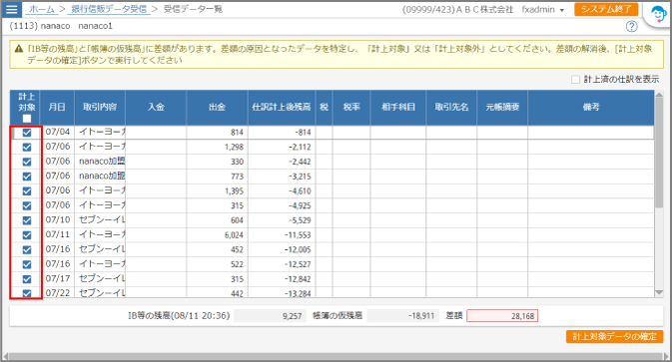Uncheck the row with 773 withdrawal checkbox
672x362 pixels.
point(27,177)
